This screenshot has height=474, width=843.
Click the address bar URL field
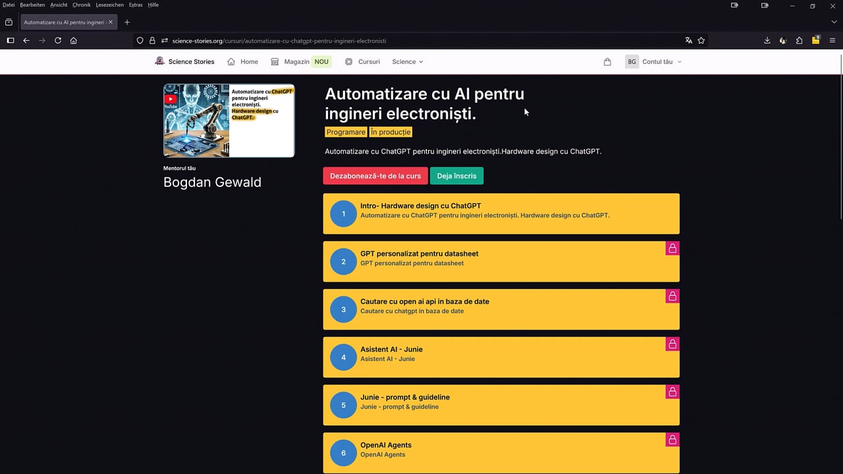pos(421,41)
